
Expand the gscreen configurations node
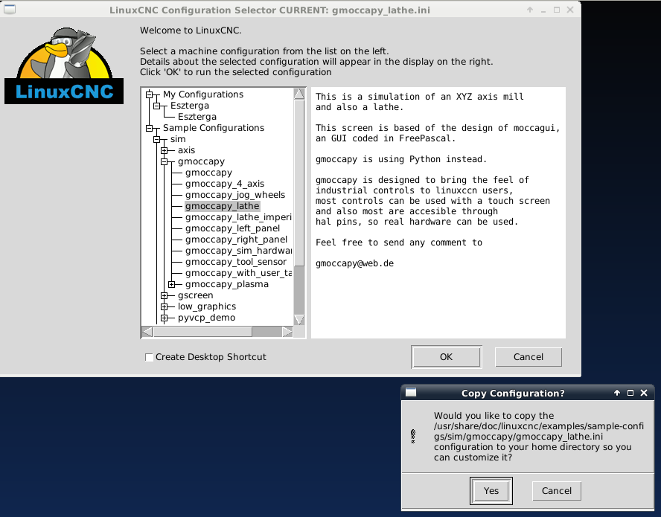tap(165, 295)
